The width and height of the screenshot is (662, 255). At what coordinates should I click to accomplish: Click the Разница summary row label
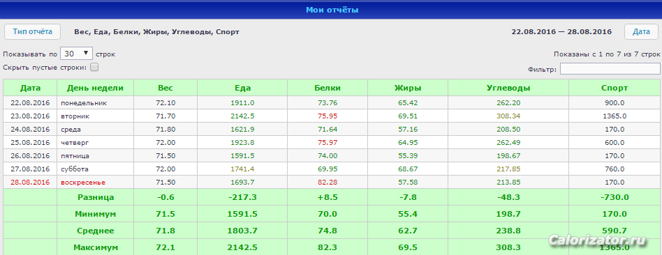pyautogui.click(x=96, y=197)
